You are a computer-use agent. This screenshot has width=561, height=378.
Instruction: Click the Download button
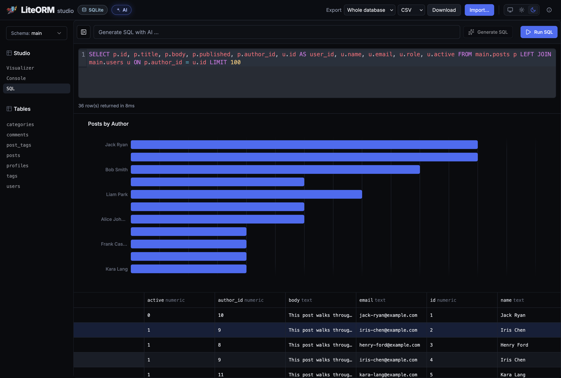point(444,10)
